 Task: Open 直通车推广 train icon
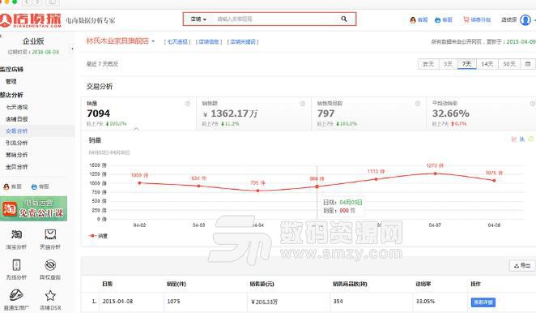[15, 295]
